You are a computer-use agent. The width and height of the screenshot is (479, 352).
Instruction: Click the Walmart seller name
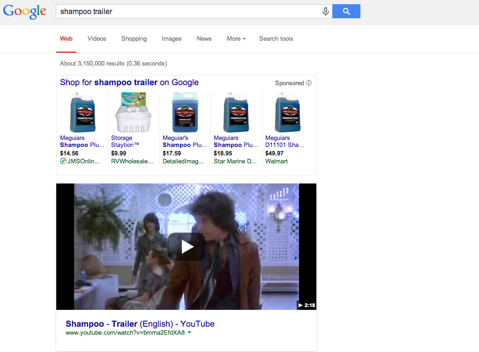point(277,161)
